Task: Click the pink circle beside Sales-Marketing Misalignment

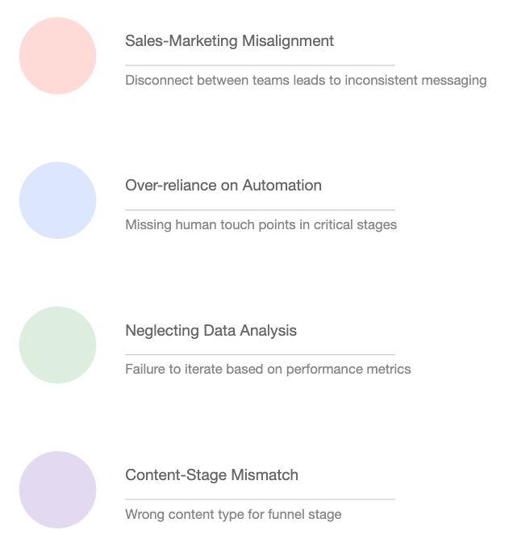Action: (57, 56)
